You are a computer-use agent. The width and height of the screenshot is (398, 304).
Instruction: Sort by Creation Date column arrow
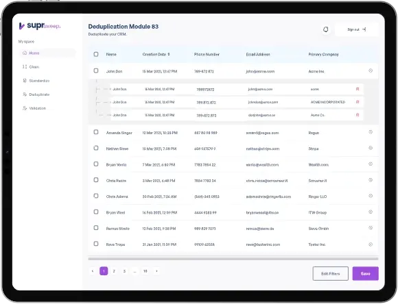coord(169,54)
